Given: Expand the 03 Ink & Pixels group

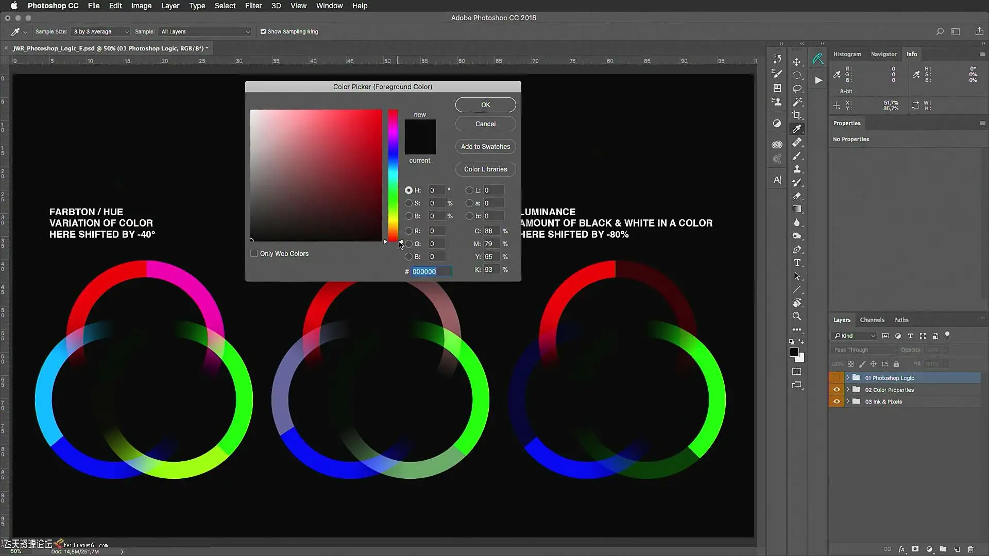Looking at the screenshot, I should pyautogui.click(x=848, y=402).
